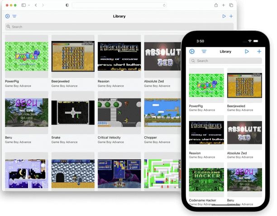This screenshot has height=216, width=277.
Task: Open the Reaxion thumbnail on the phone
Action: (x=206, y=133)
